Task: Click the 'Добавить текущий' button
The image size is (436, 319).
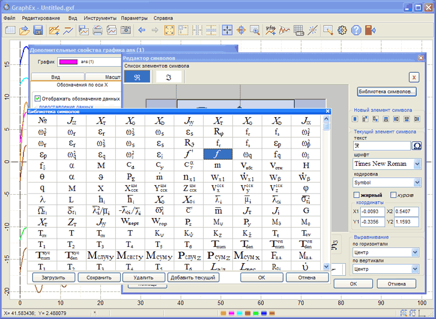Action: click(193, 278)
